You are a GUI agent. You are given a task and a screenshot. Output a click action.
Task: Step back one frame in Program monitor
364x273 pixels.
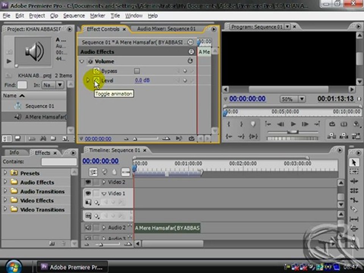pyautogui.click(x=281, y=124)
